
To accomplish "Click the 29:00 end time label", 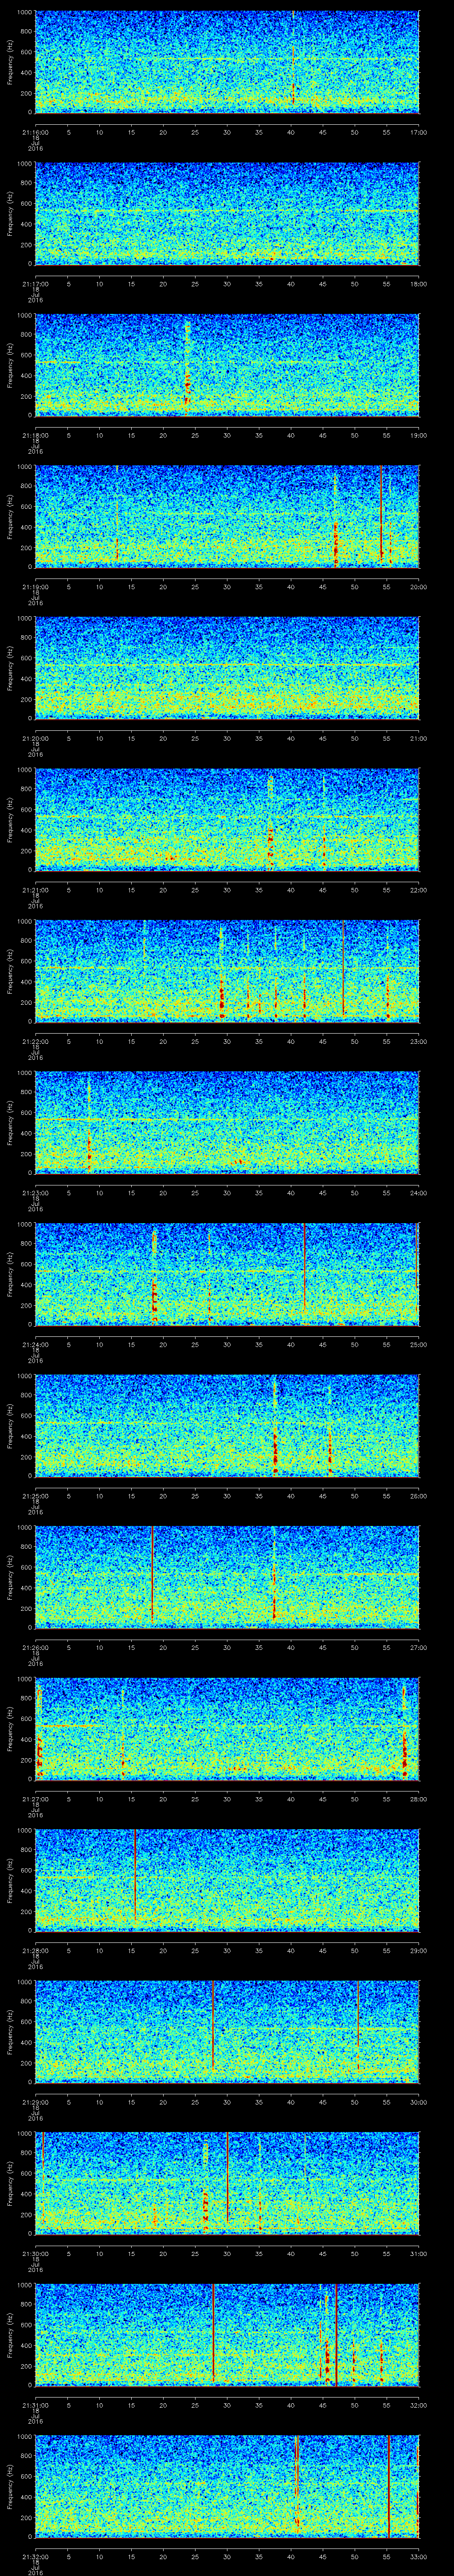I will point(419,1950).
